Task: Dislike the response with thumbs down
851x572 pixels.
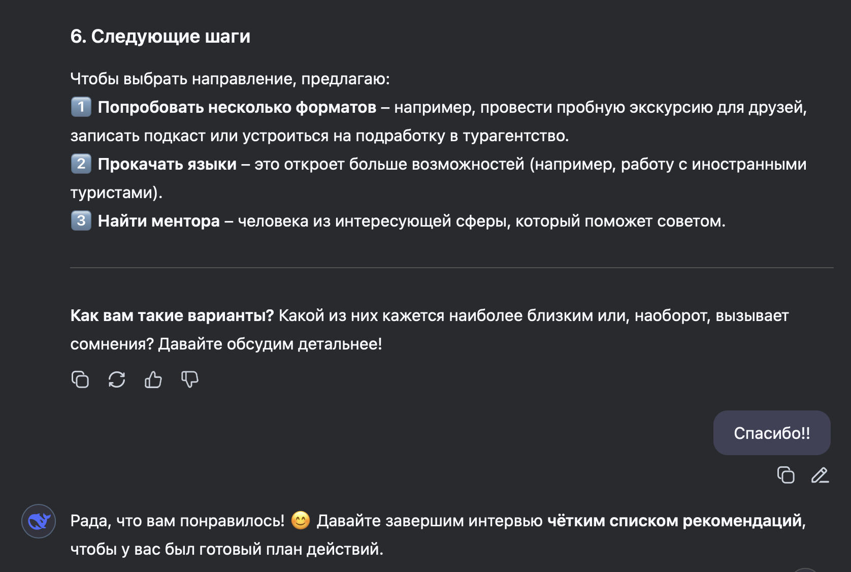Action: pos(189,380)
